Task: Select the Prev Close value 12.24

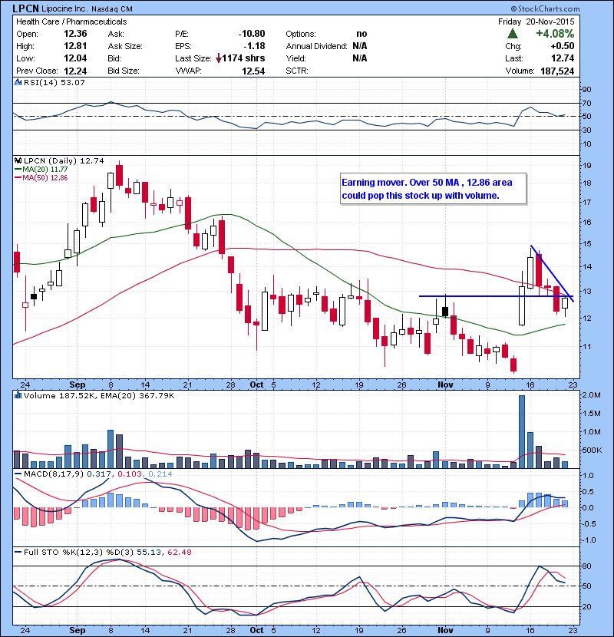Action: tap(75, 71)
